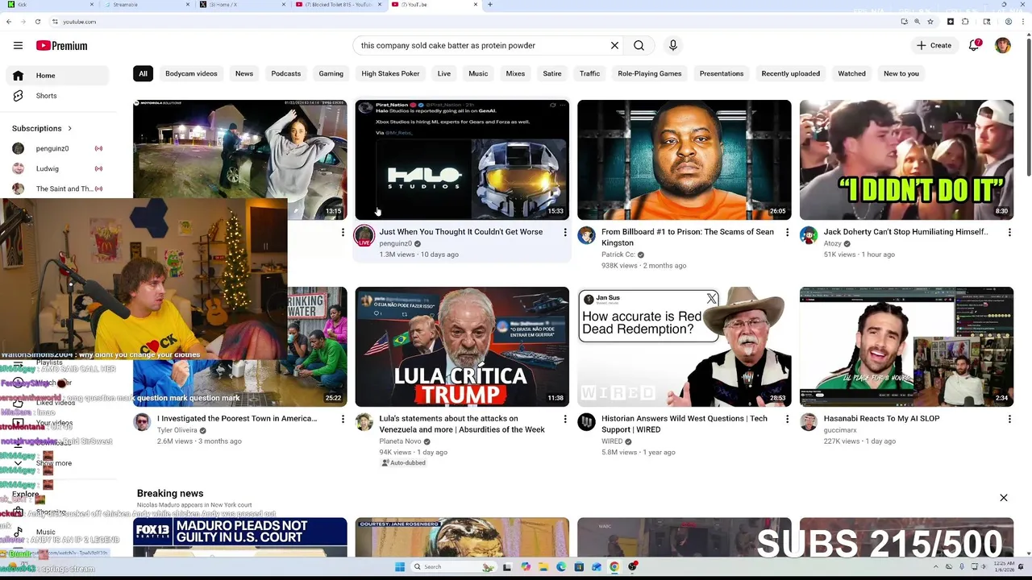Filter by New to you chip
This screenshot has height=580, width=1032.
(x=901, y=74)
